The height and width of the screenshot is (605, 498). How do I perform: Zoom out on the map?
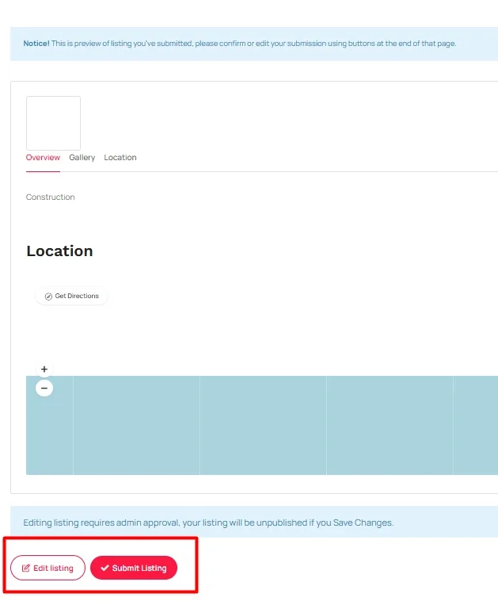point(44,388)
